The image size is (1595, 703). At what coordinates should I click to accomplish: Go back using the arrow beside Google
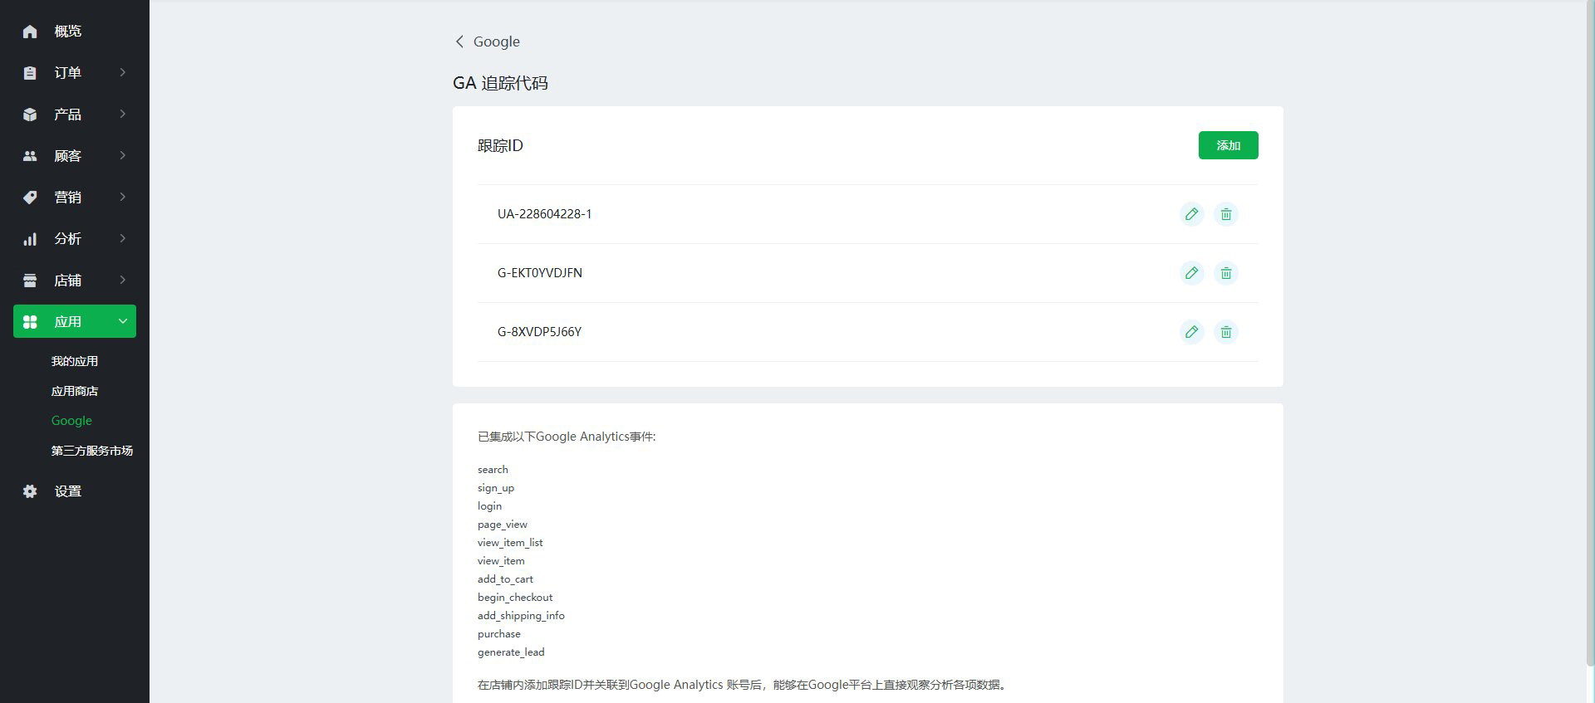pyautogui.click(x=459, y=41)
